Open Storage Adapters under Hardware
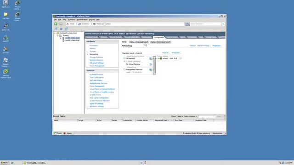The image size is (294, 165). (x=96, y=57)
